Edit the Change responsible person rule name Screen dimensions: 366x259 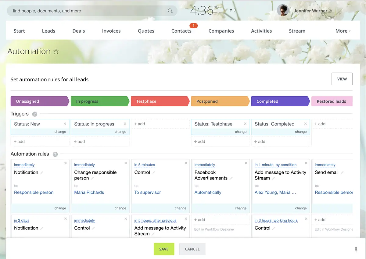point(92,179)
